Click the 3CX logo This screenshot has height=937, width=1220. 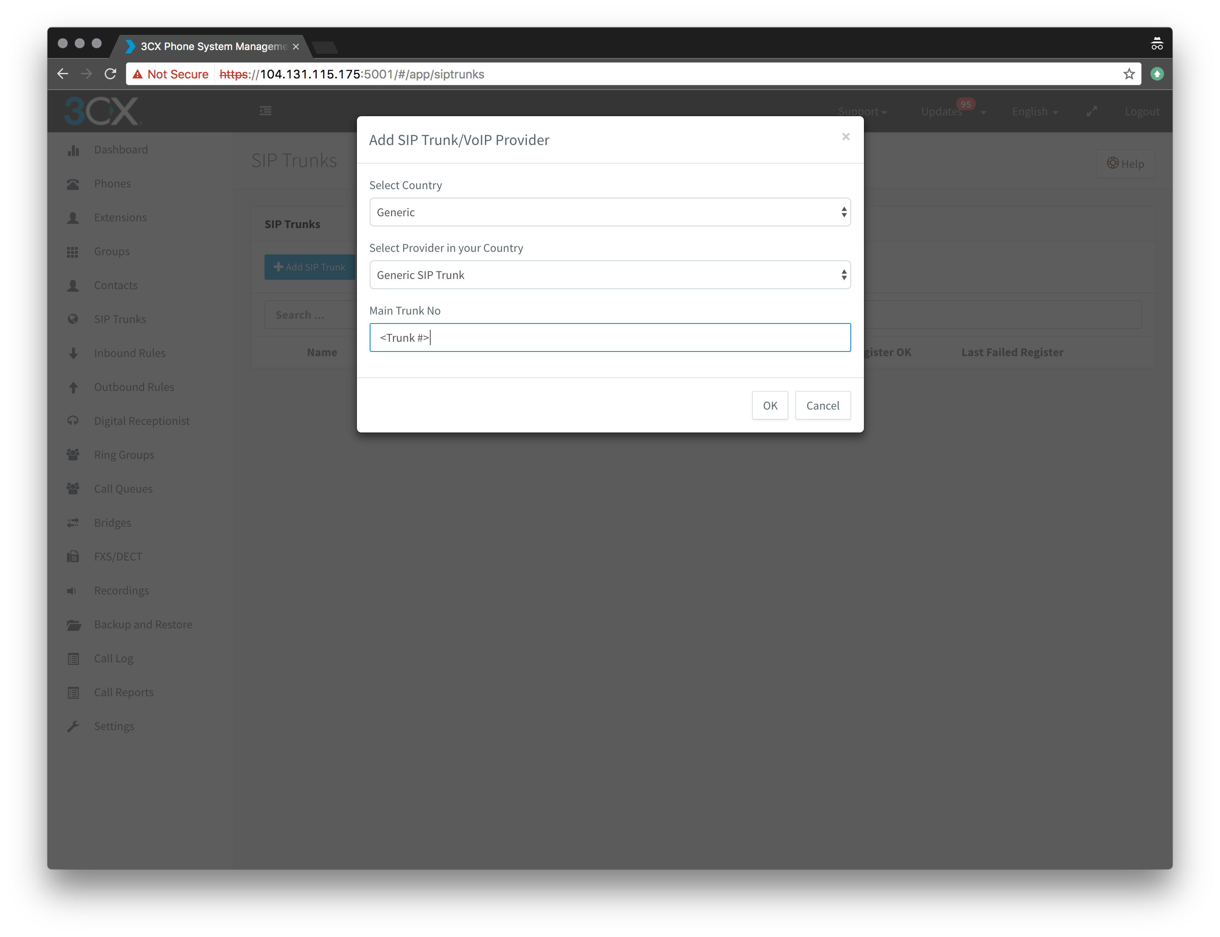tap(102, 111)
